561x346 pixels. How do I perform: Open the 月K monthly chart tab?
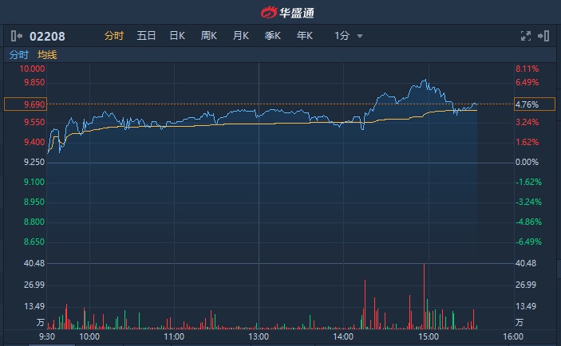pyautogui.click(x=241, y=35)
